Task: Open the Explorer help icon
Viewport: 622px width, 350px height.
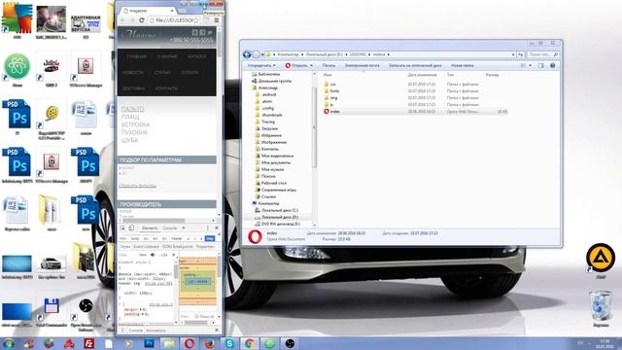Action: pos(553,65)
